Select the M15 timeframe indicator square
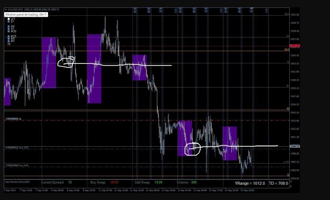 coord(8,36)
